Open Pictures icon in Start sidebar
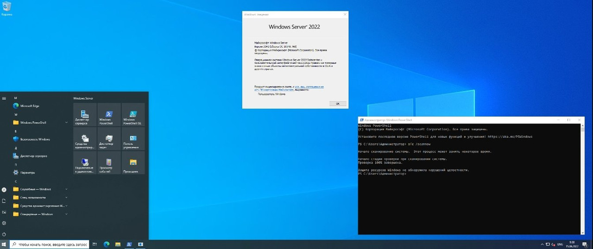The width and height of the screenshot is (593, 249). pos(4,212)
